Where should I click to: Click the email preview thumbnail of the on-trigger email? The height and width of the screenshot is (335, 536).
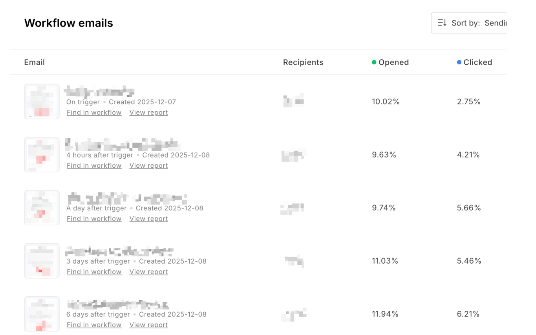[x=42, y=101]
